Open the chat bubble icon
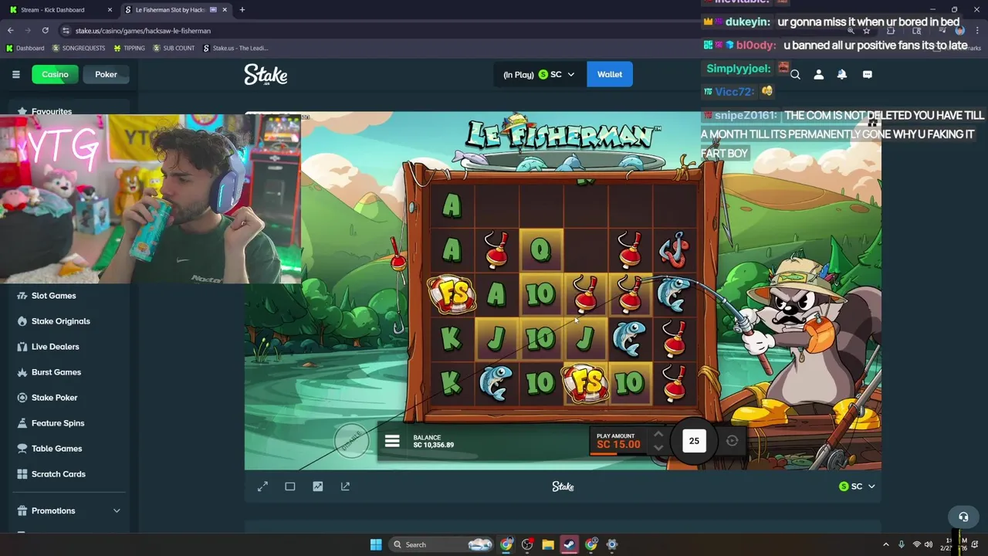The image size is (988, 556). 867,75
